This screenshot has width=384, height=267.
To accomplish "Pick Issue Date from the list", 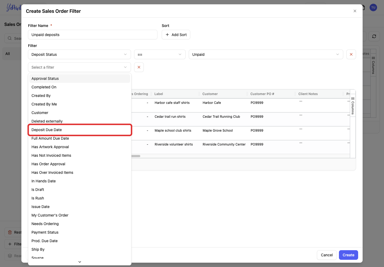I will pos(80,207).
